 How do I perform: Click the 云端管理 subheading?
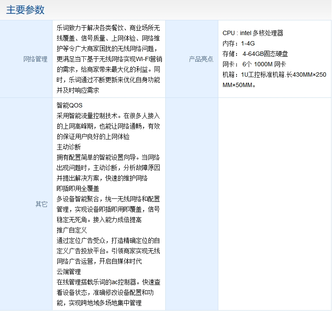[69, 272]
